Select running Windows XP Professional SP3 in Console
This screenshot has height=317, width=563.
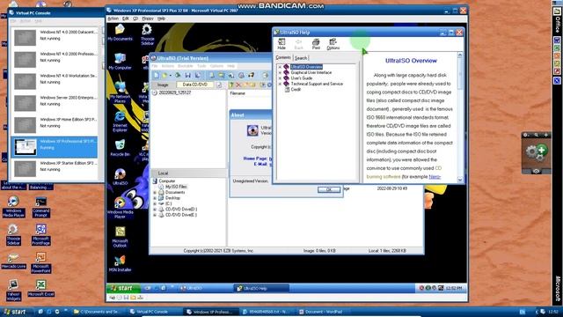pos(55,147)
